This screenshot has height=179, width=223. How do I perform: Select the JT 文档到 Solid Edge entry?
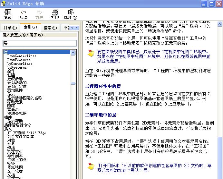pyautogui.click(x=27, y=133)
